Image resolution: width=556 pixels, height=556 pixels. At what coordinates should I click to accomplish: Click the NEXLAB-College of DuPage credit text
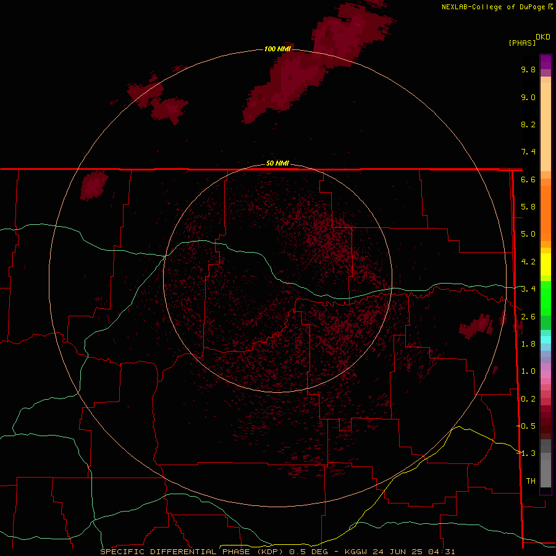tap(494, 7)
